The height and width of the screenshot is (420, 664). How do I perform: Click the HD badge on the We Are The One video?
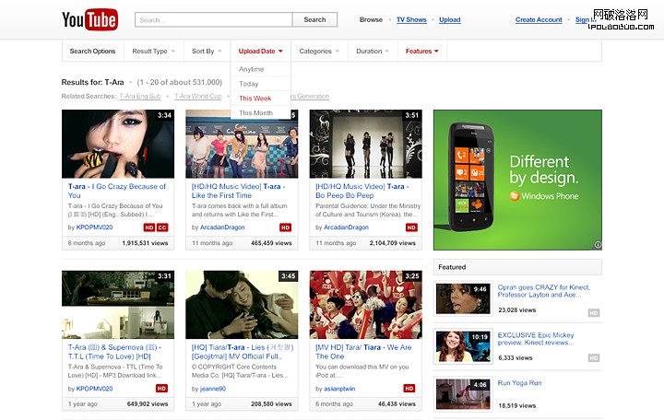pyautogui.click(x=409, y=388)
